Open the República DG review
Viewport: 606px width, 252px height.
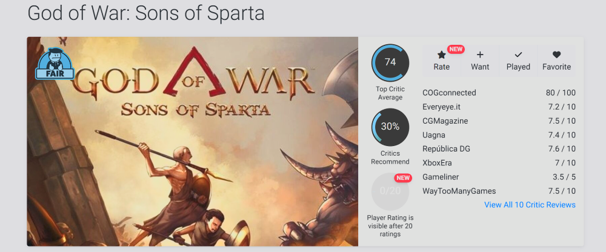click(446, 148)
